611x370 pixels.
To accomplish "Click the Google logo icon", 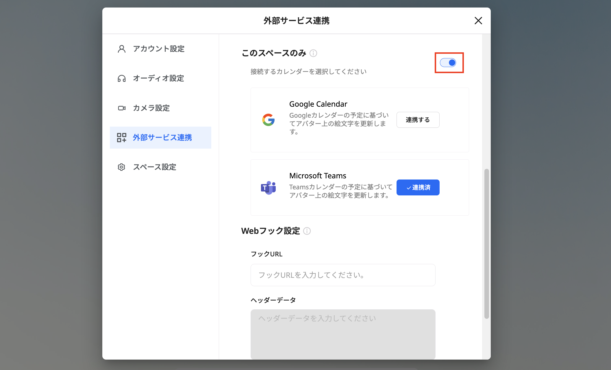I will [x=269, y=120].
